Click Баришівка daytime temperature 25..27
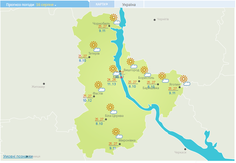The image size is (236, 163). point(151,82)
